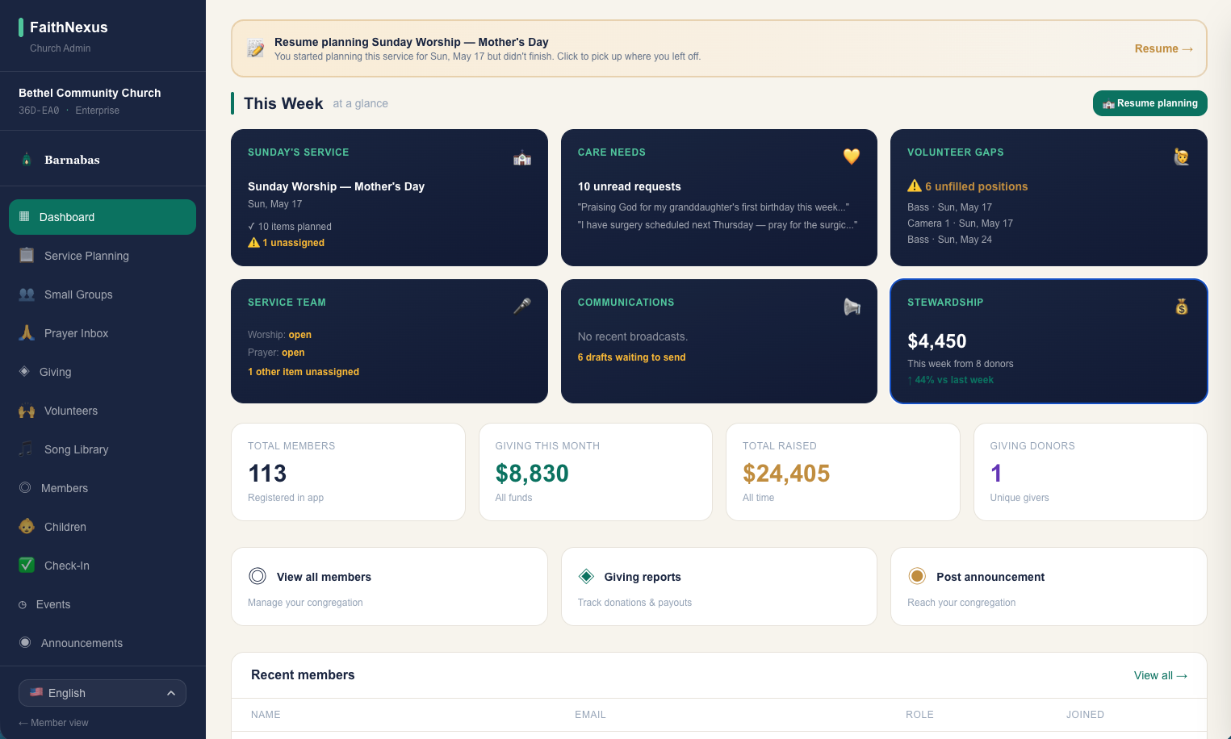Click the Giving Donors count 1

coord(996,473)
